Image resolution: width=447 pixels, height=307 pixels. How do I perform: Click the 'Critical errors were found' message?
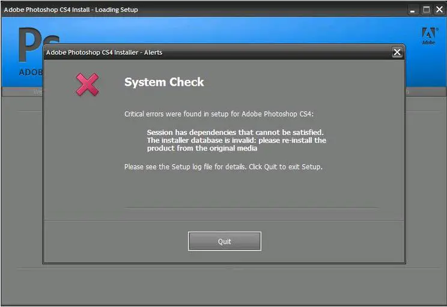[219, 114]
